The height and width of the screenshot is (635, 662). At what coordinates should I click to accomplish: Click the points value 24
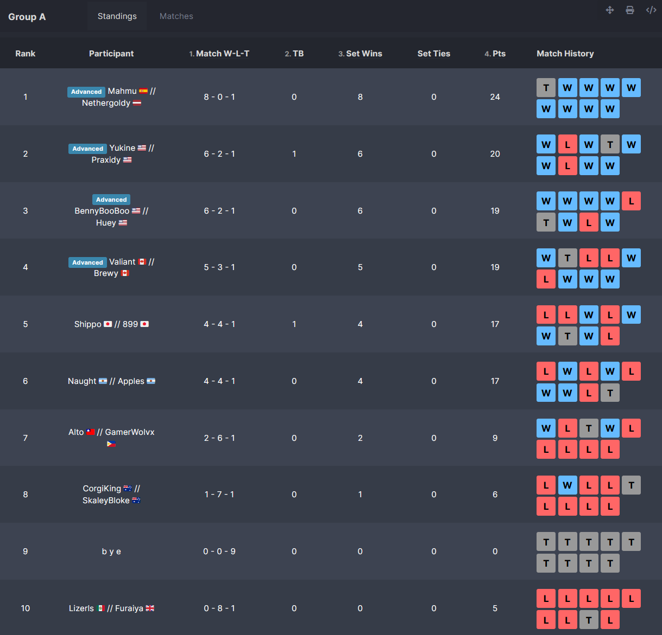tap(495, 97)
